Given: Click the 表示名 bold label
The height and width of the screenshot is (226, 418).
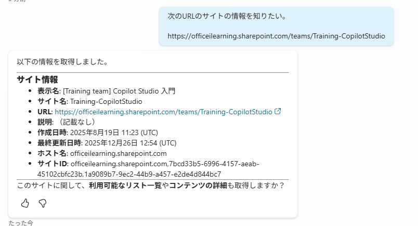Looking at the screenshot, I should [48, 91].
